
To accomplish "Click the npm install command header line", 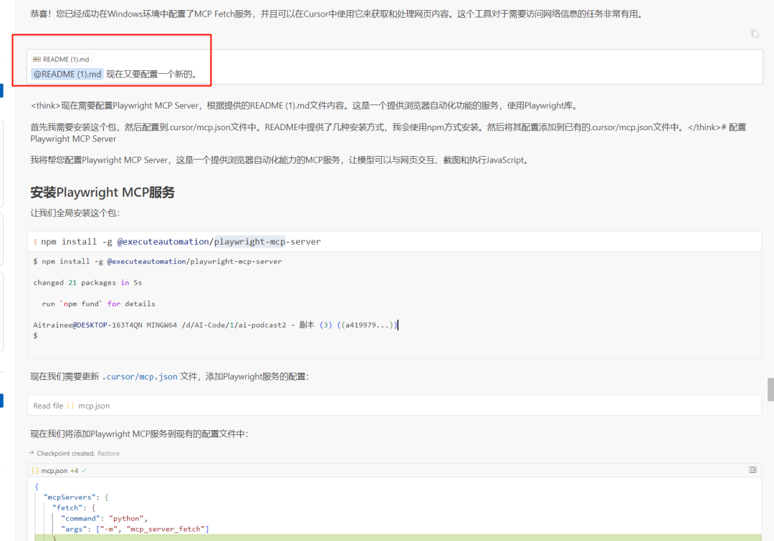I will (x=394, y=242).
